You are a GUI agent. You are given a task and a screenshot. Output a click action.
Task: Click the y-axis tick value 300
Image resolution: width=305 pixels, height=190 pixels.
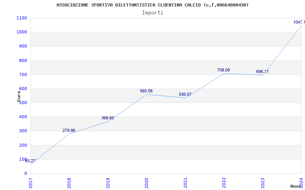click(23, 131)
